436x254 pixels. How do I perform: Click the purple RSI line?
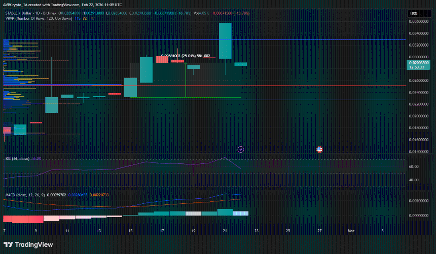click(152, 163)
